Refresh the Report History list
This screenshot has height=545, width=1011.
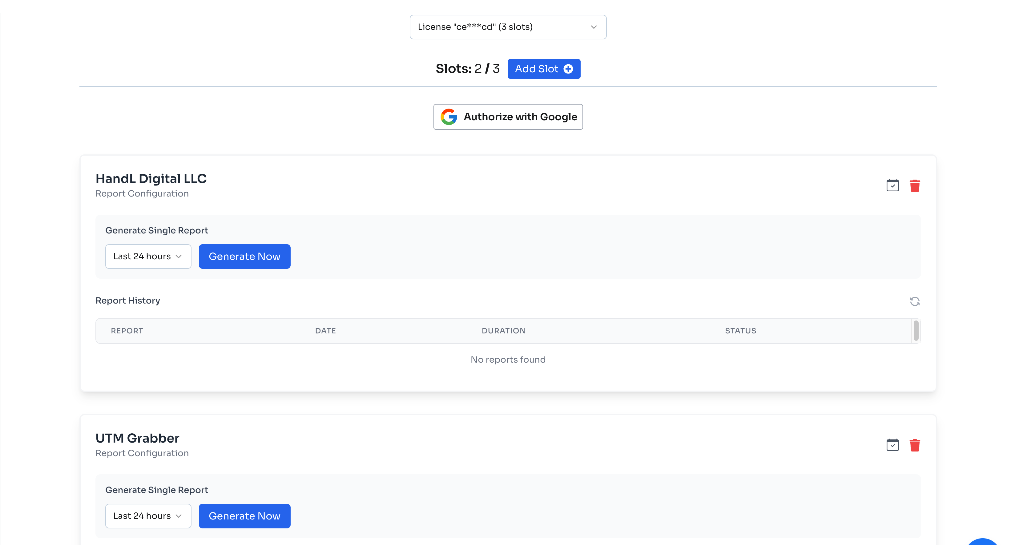pos(915,301)
